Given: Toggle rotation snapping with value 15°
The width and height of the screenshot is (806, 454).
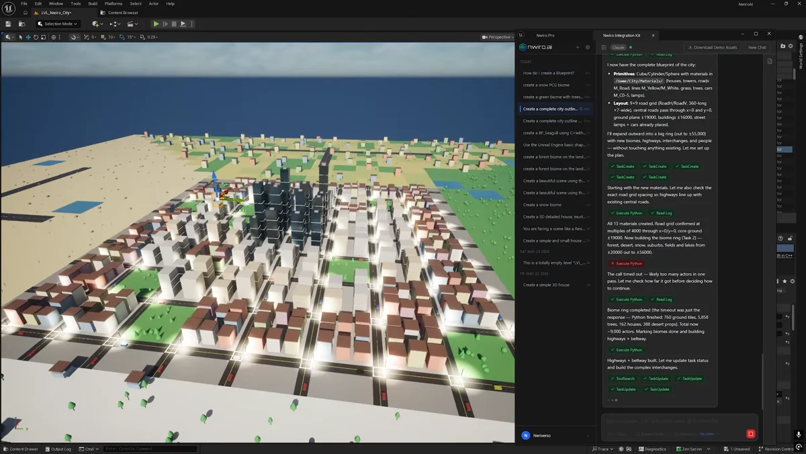Looking at the screenshot, I should tap(128, 37).
